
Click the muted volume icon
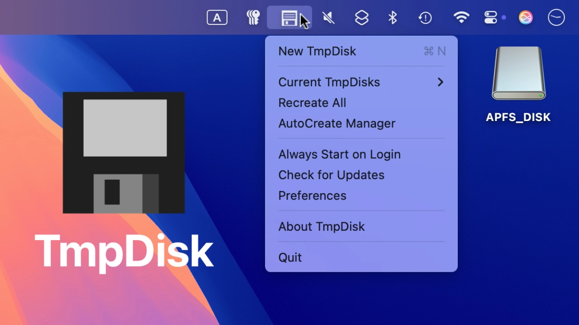point(328,18)
